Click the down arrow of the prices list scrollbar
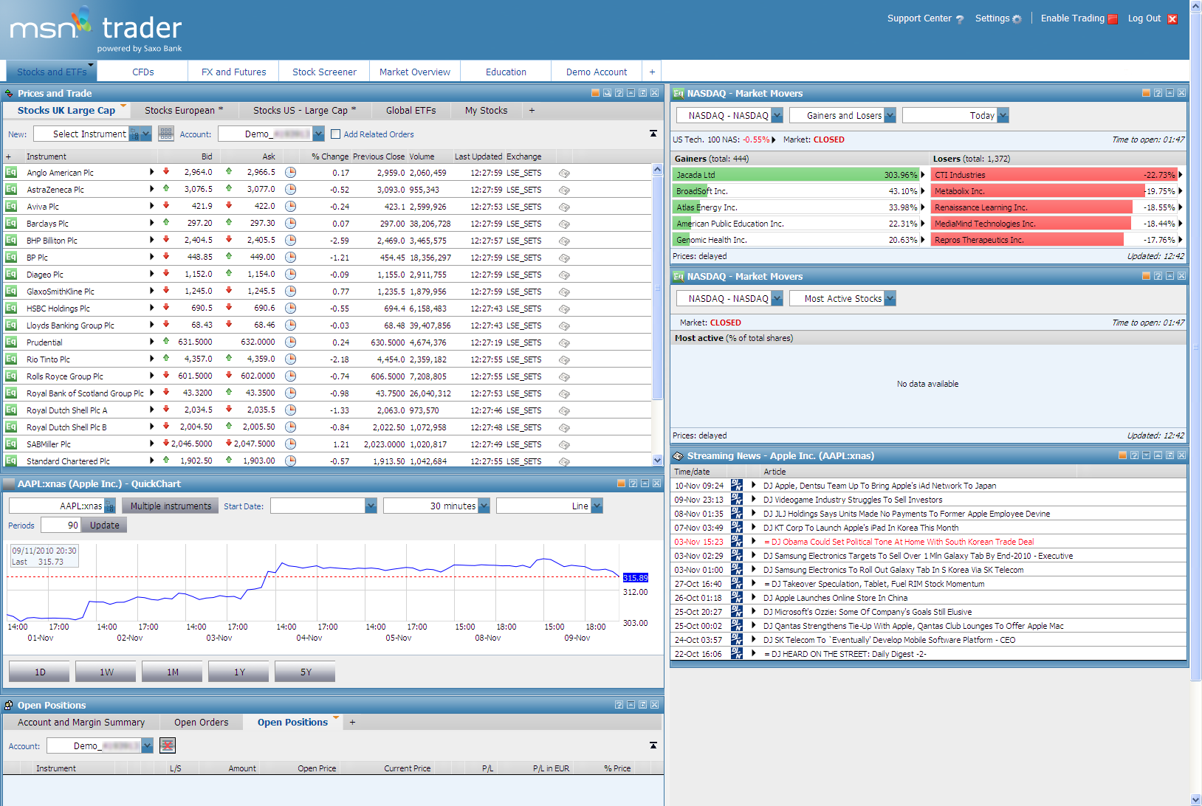Image resolution: width=1202 pixels, height=806 pixels. click(x=657, y=460)
